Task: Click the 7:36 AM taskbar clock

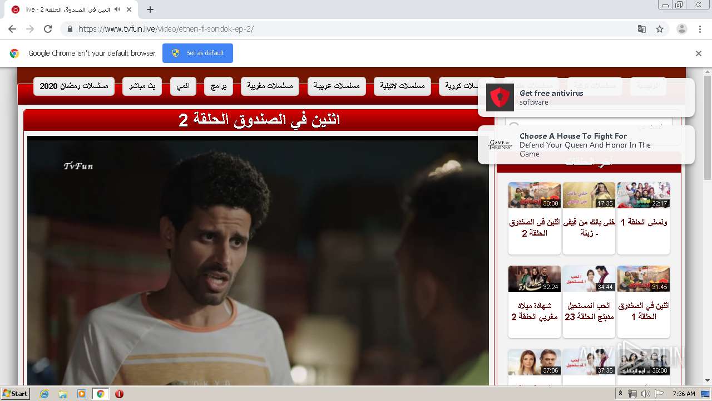Action: 683,394
